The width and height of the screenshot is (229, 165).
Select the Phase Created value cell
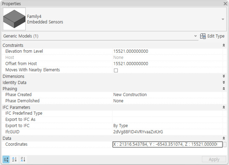[x=167, y=95]
